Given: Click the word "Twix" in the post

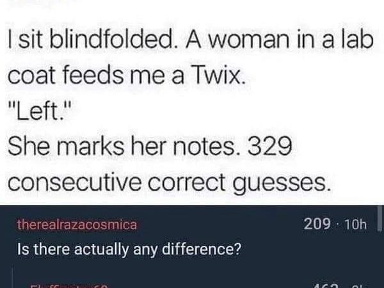Looking at the screenshot, I should (217, 79).
